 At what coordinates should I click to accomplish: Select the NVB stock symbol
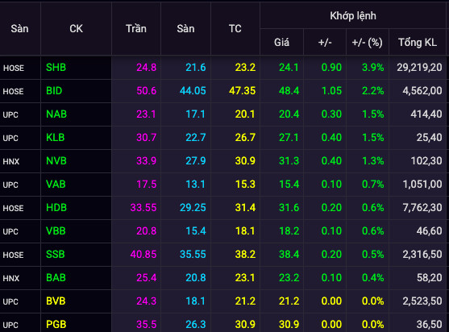(56, 161)
